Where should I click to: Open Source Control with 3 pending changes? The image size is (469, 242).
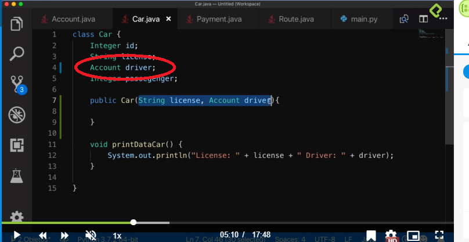tap(17, 85)
